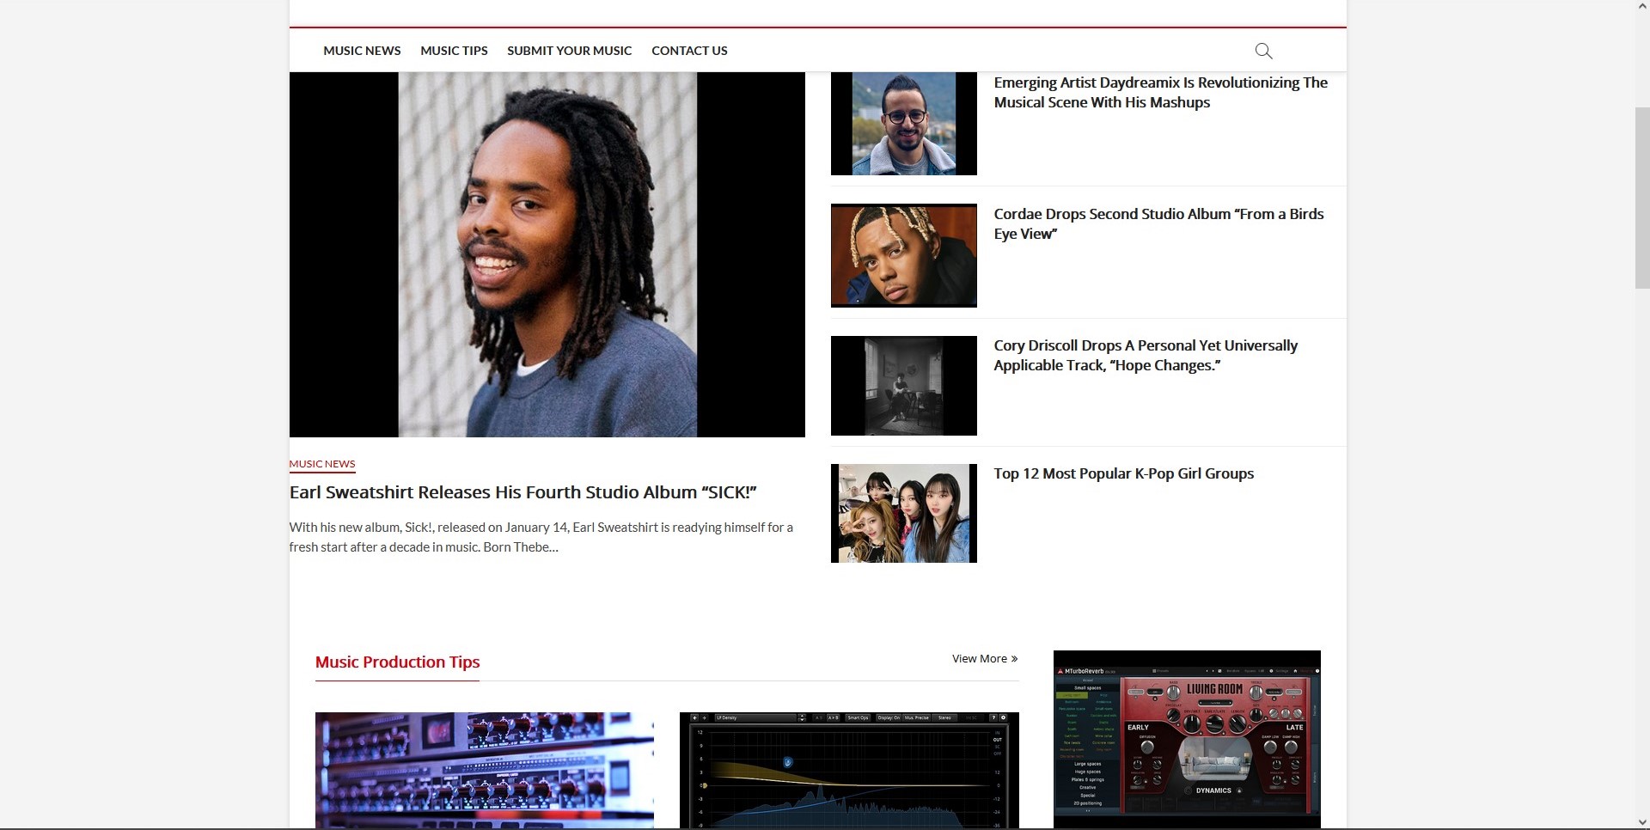
Task: Click the View More link for Music Production Tips
Action: pos(980,658)
